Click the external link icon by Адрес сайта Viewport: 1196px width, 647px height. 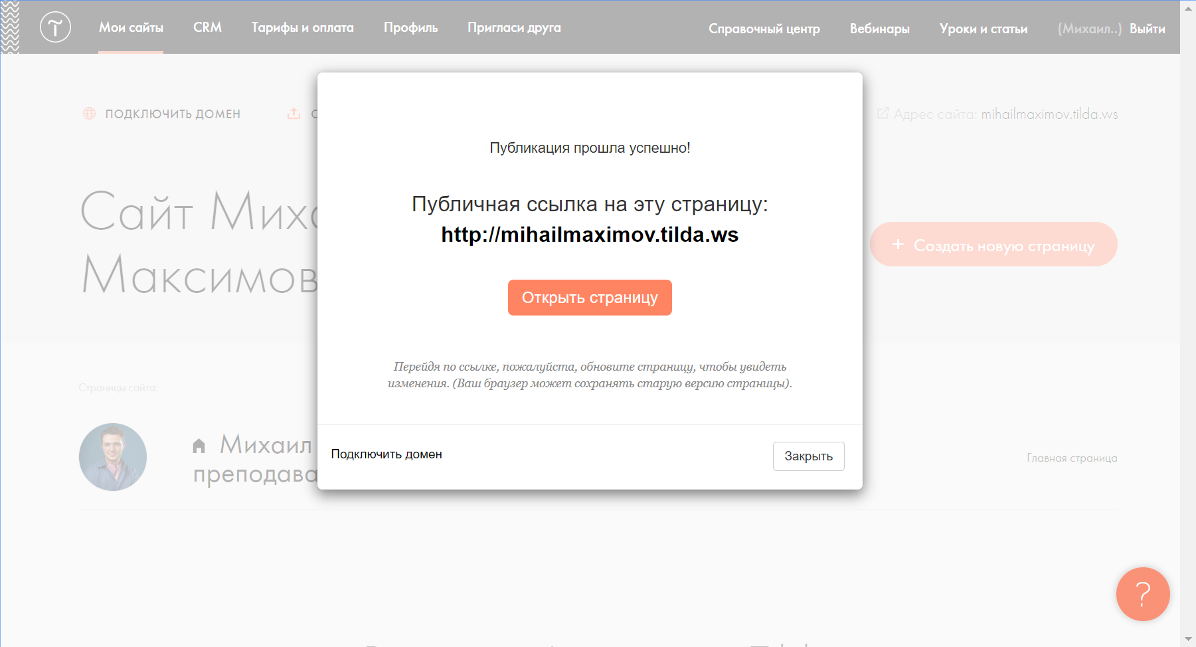click(x=883, y=114)
